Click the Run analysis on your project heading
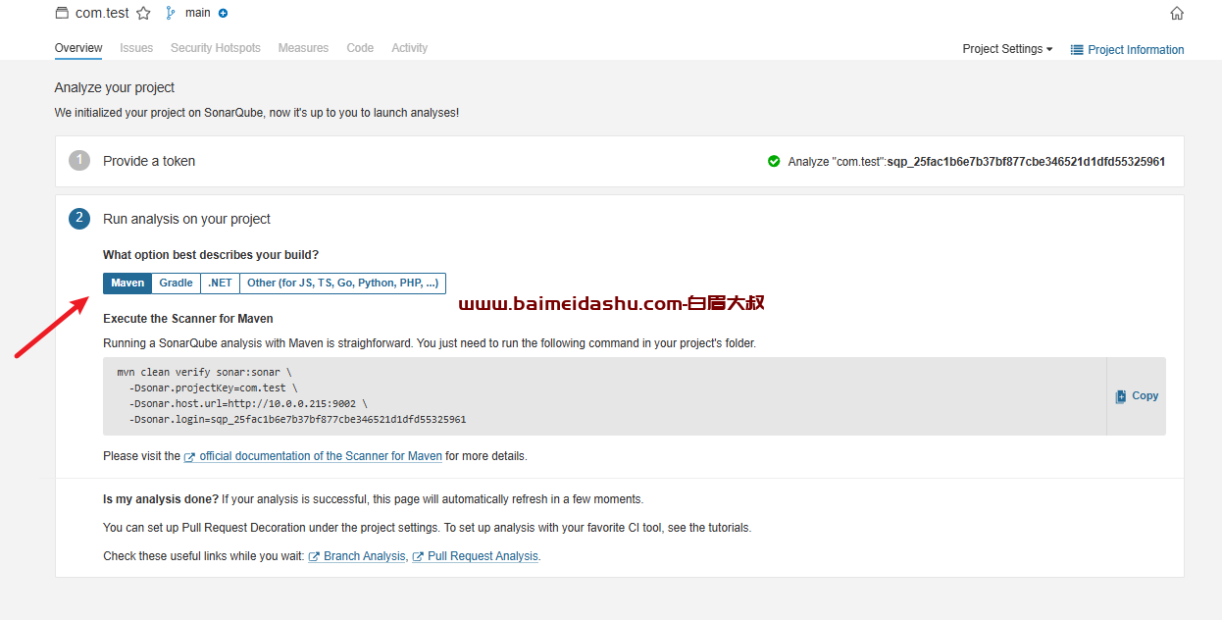This screenshot has width=1222, height=620. click(186, 219)
